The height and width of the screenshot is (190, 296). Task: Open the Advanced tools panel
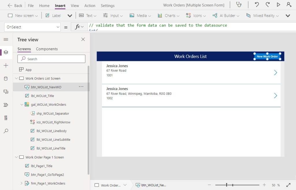pyautogui.click(x=6, y=118)
